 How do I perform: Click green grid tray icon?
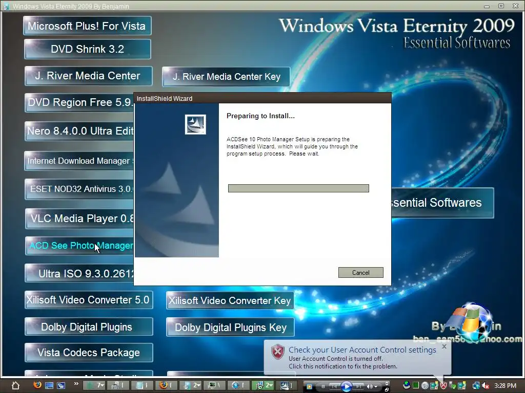pyautogui.click(x=415, y=385)
